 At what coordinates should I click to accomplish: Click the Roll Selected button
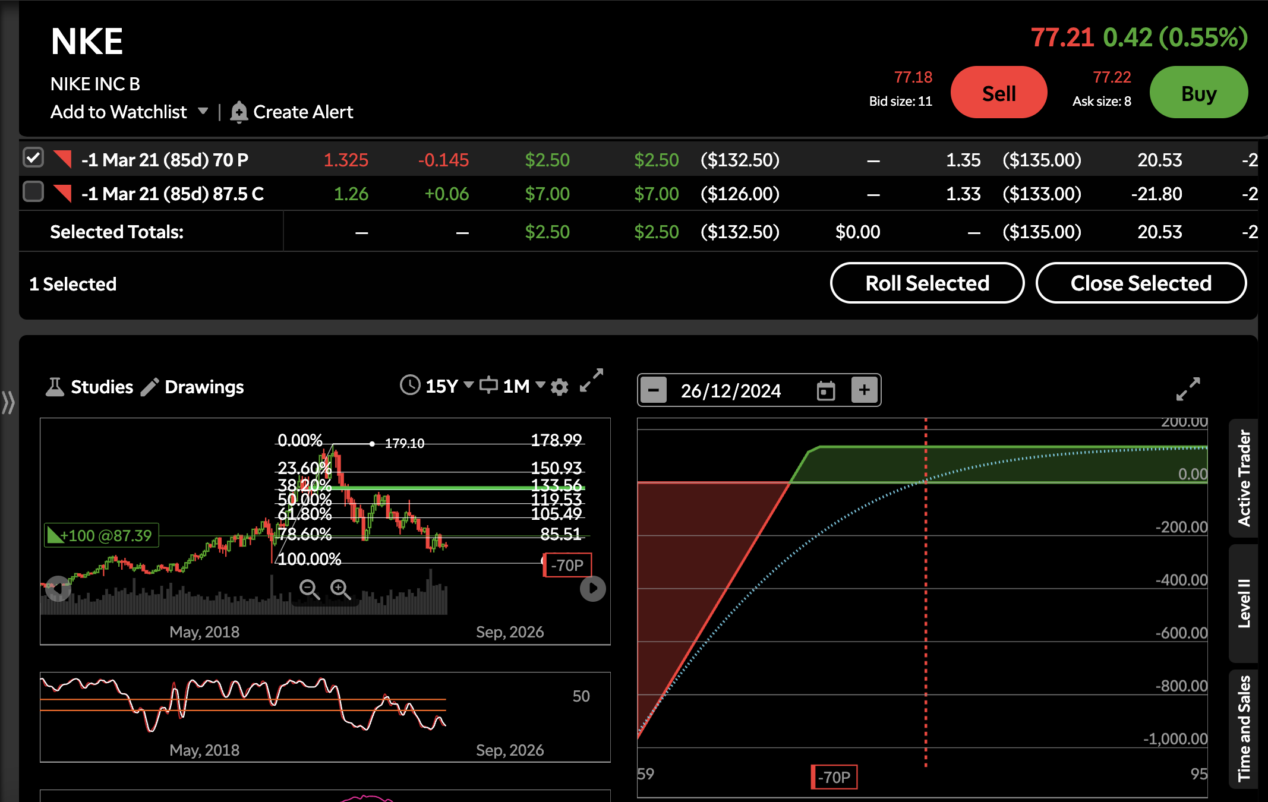pos(927,283)
